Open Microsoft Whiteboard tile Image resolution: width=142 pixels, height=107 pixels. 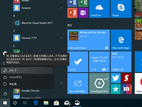point(78,83)
